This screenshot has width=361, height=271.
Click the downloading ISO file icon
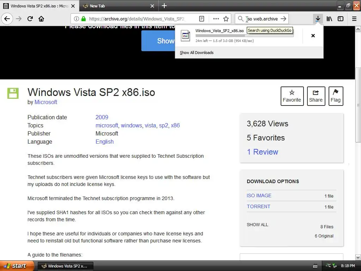(185, 36)
